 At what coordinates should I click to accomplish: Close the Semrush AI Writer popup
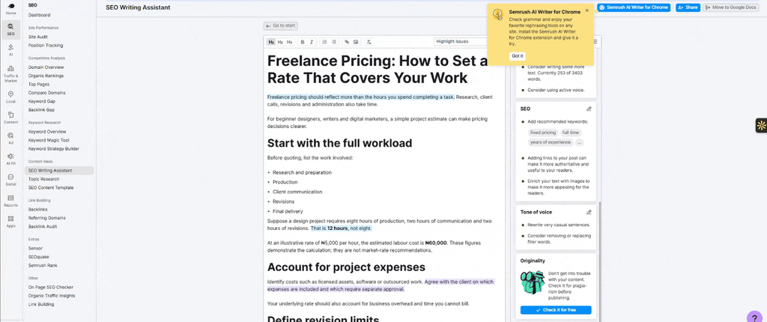pyautogui.click(x=587, y=10)
